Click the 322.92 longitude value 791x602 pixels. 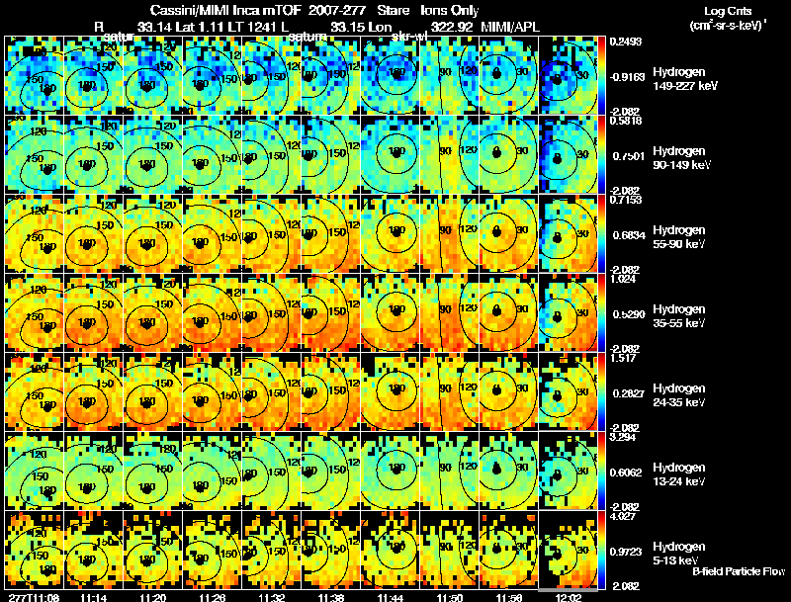(452, 27)
